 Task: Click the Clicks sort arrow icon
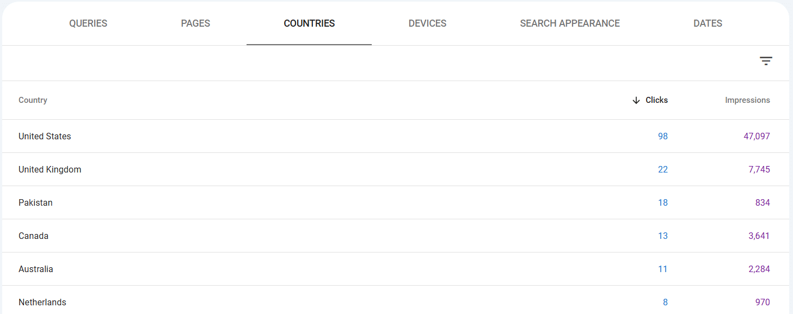(636, 100)
